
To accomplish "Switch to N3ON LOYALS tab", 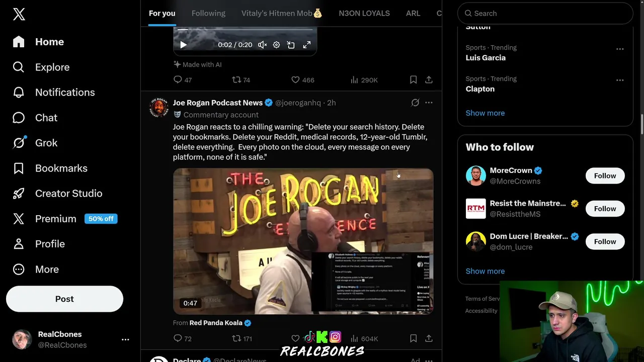I will [x=364, y=14].
